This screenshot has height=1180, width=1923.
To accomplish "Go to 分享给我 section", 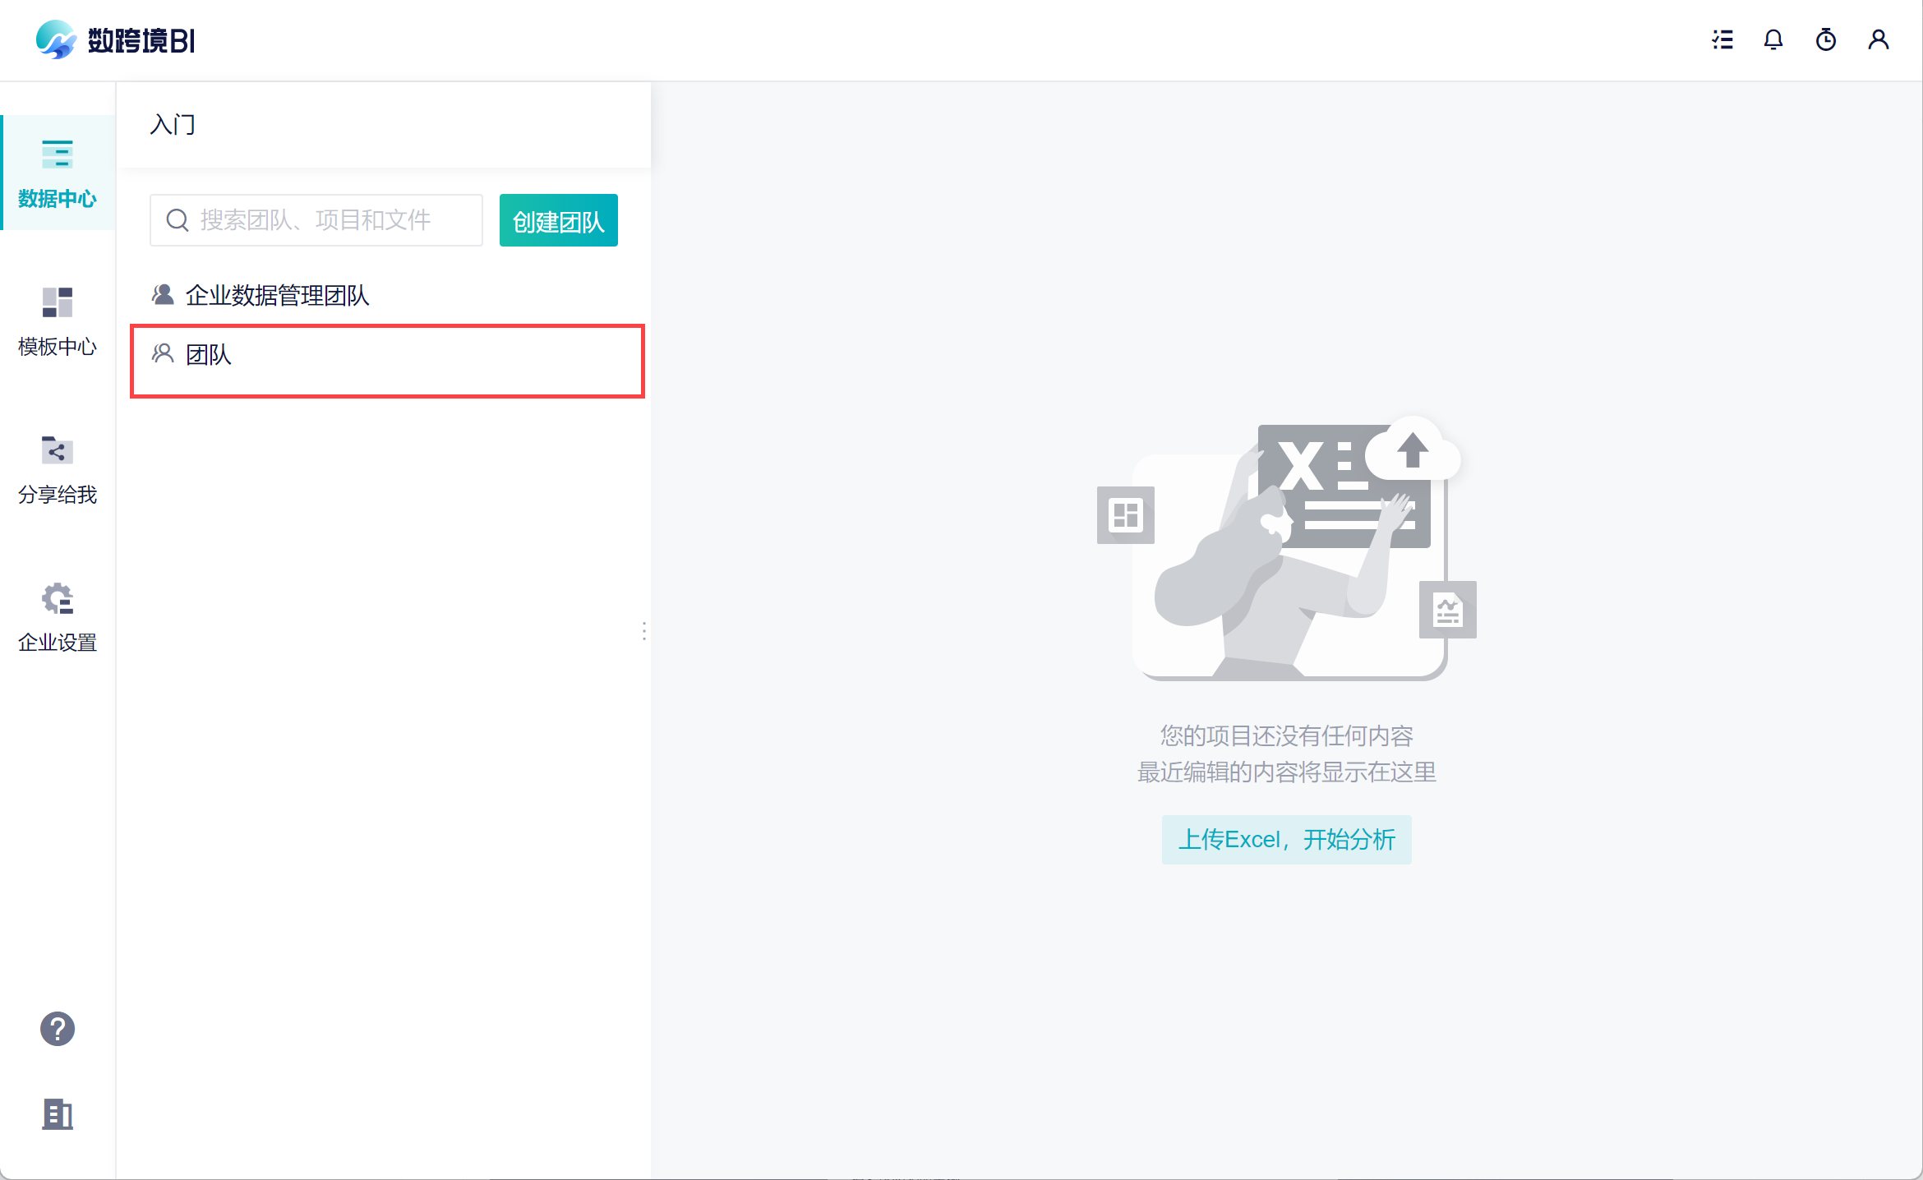I will tap(58, 469).
